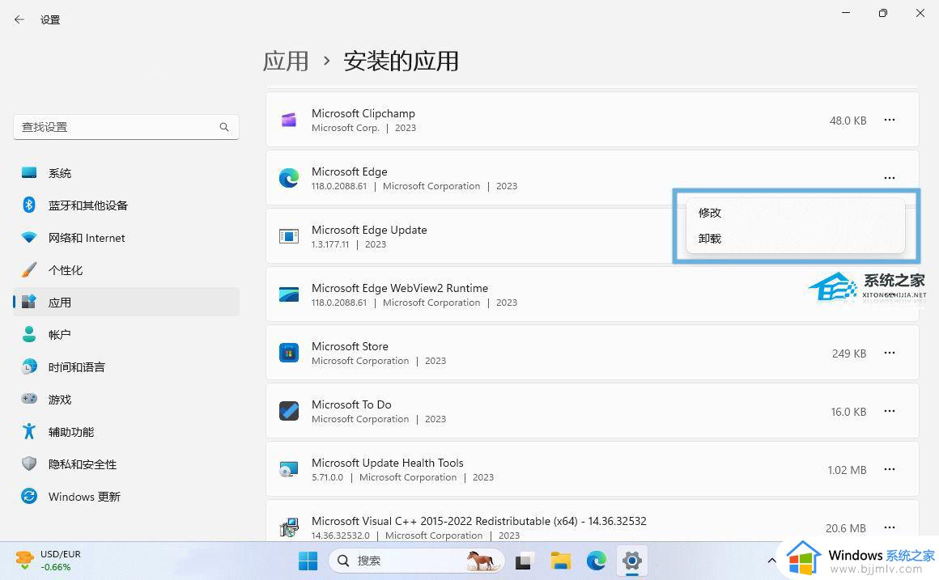Viewport: 939px width, 580px height.
Task: Click the Edge WebView2 Runtime app icon
Action: pyautogui.click(x=289, y=294)
